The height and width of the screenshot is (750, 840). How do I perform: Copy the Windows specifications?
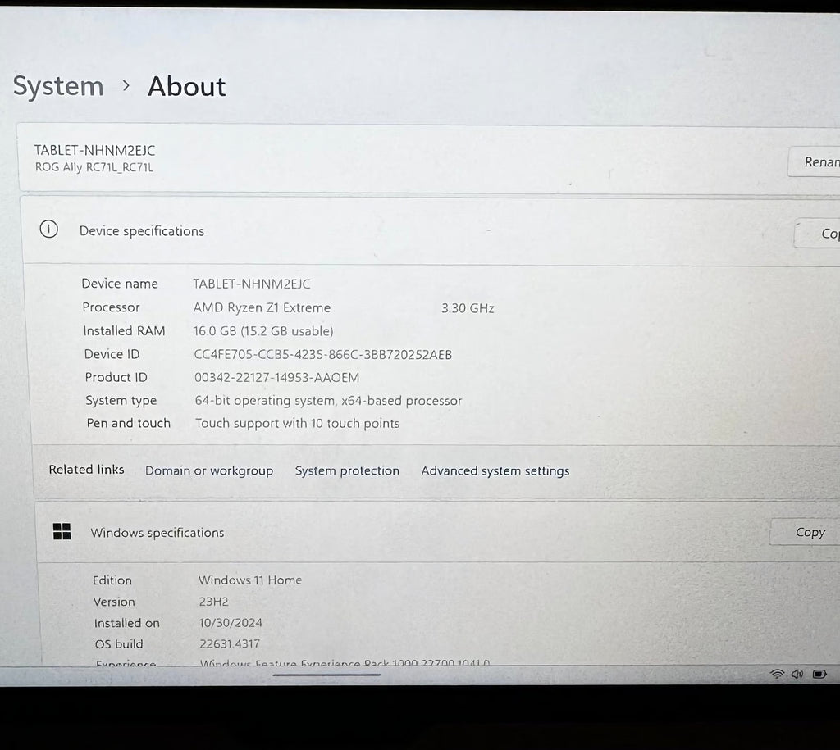coord(808,532)
